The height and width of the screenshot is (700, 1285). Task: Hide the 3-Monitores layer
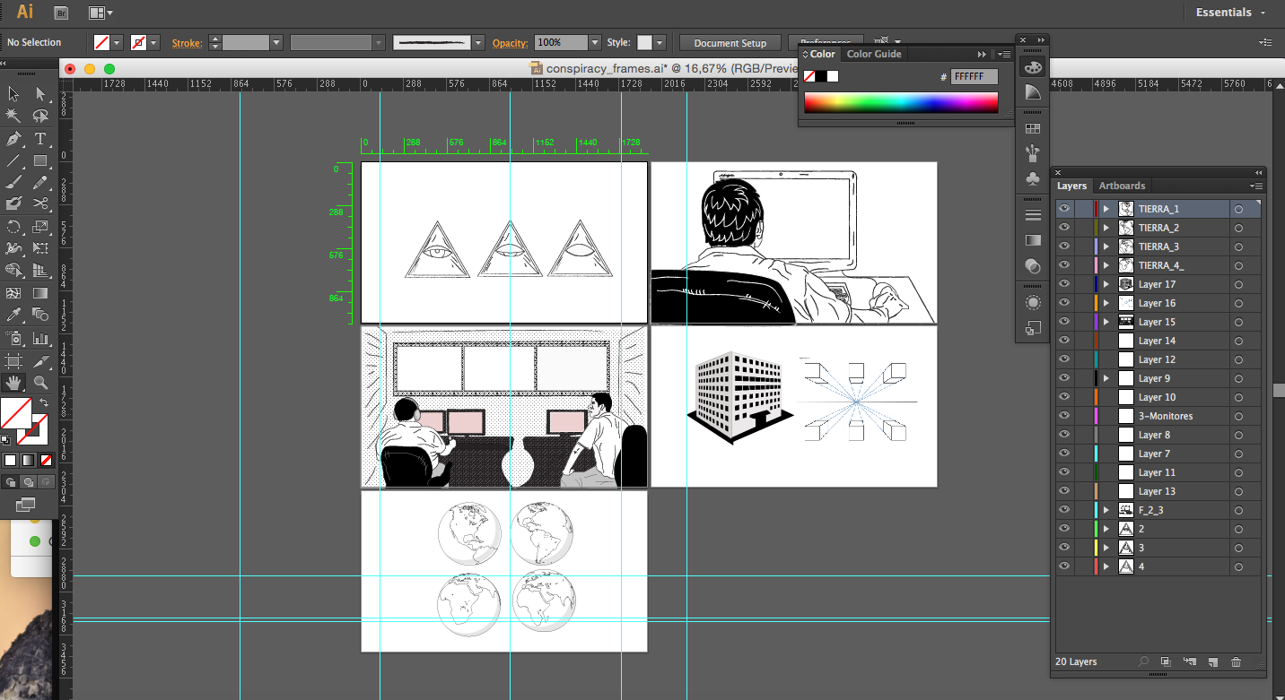pyautogui.click(x=1064, y=416)
